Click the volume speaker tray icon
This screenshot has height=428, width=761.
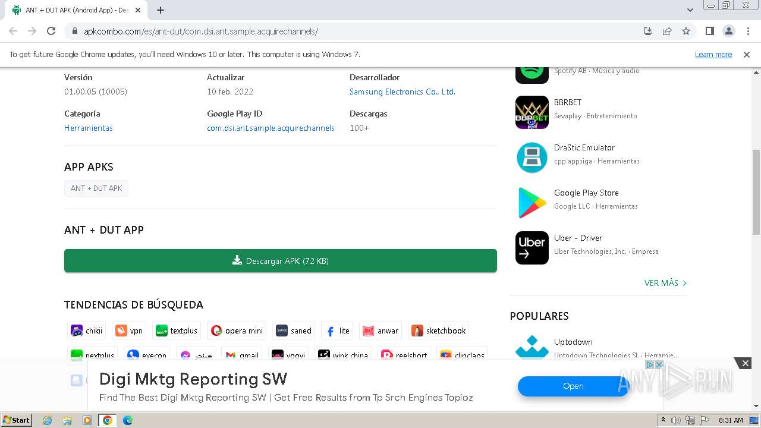[676, 420]
